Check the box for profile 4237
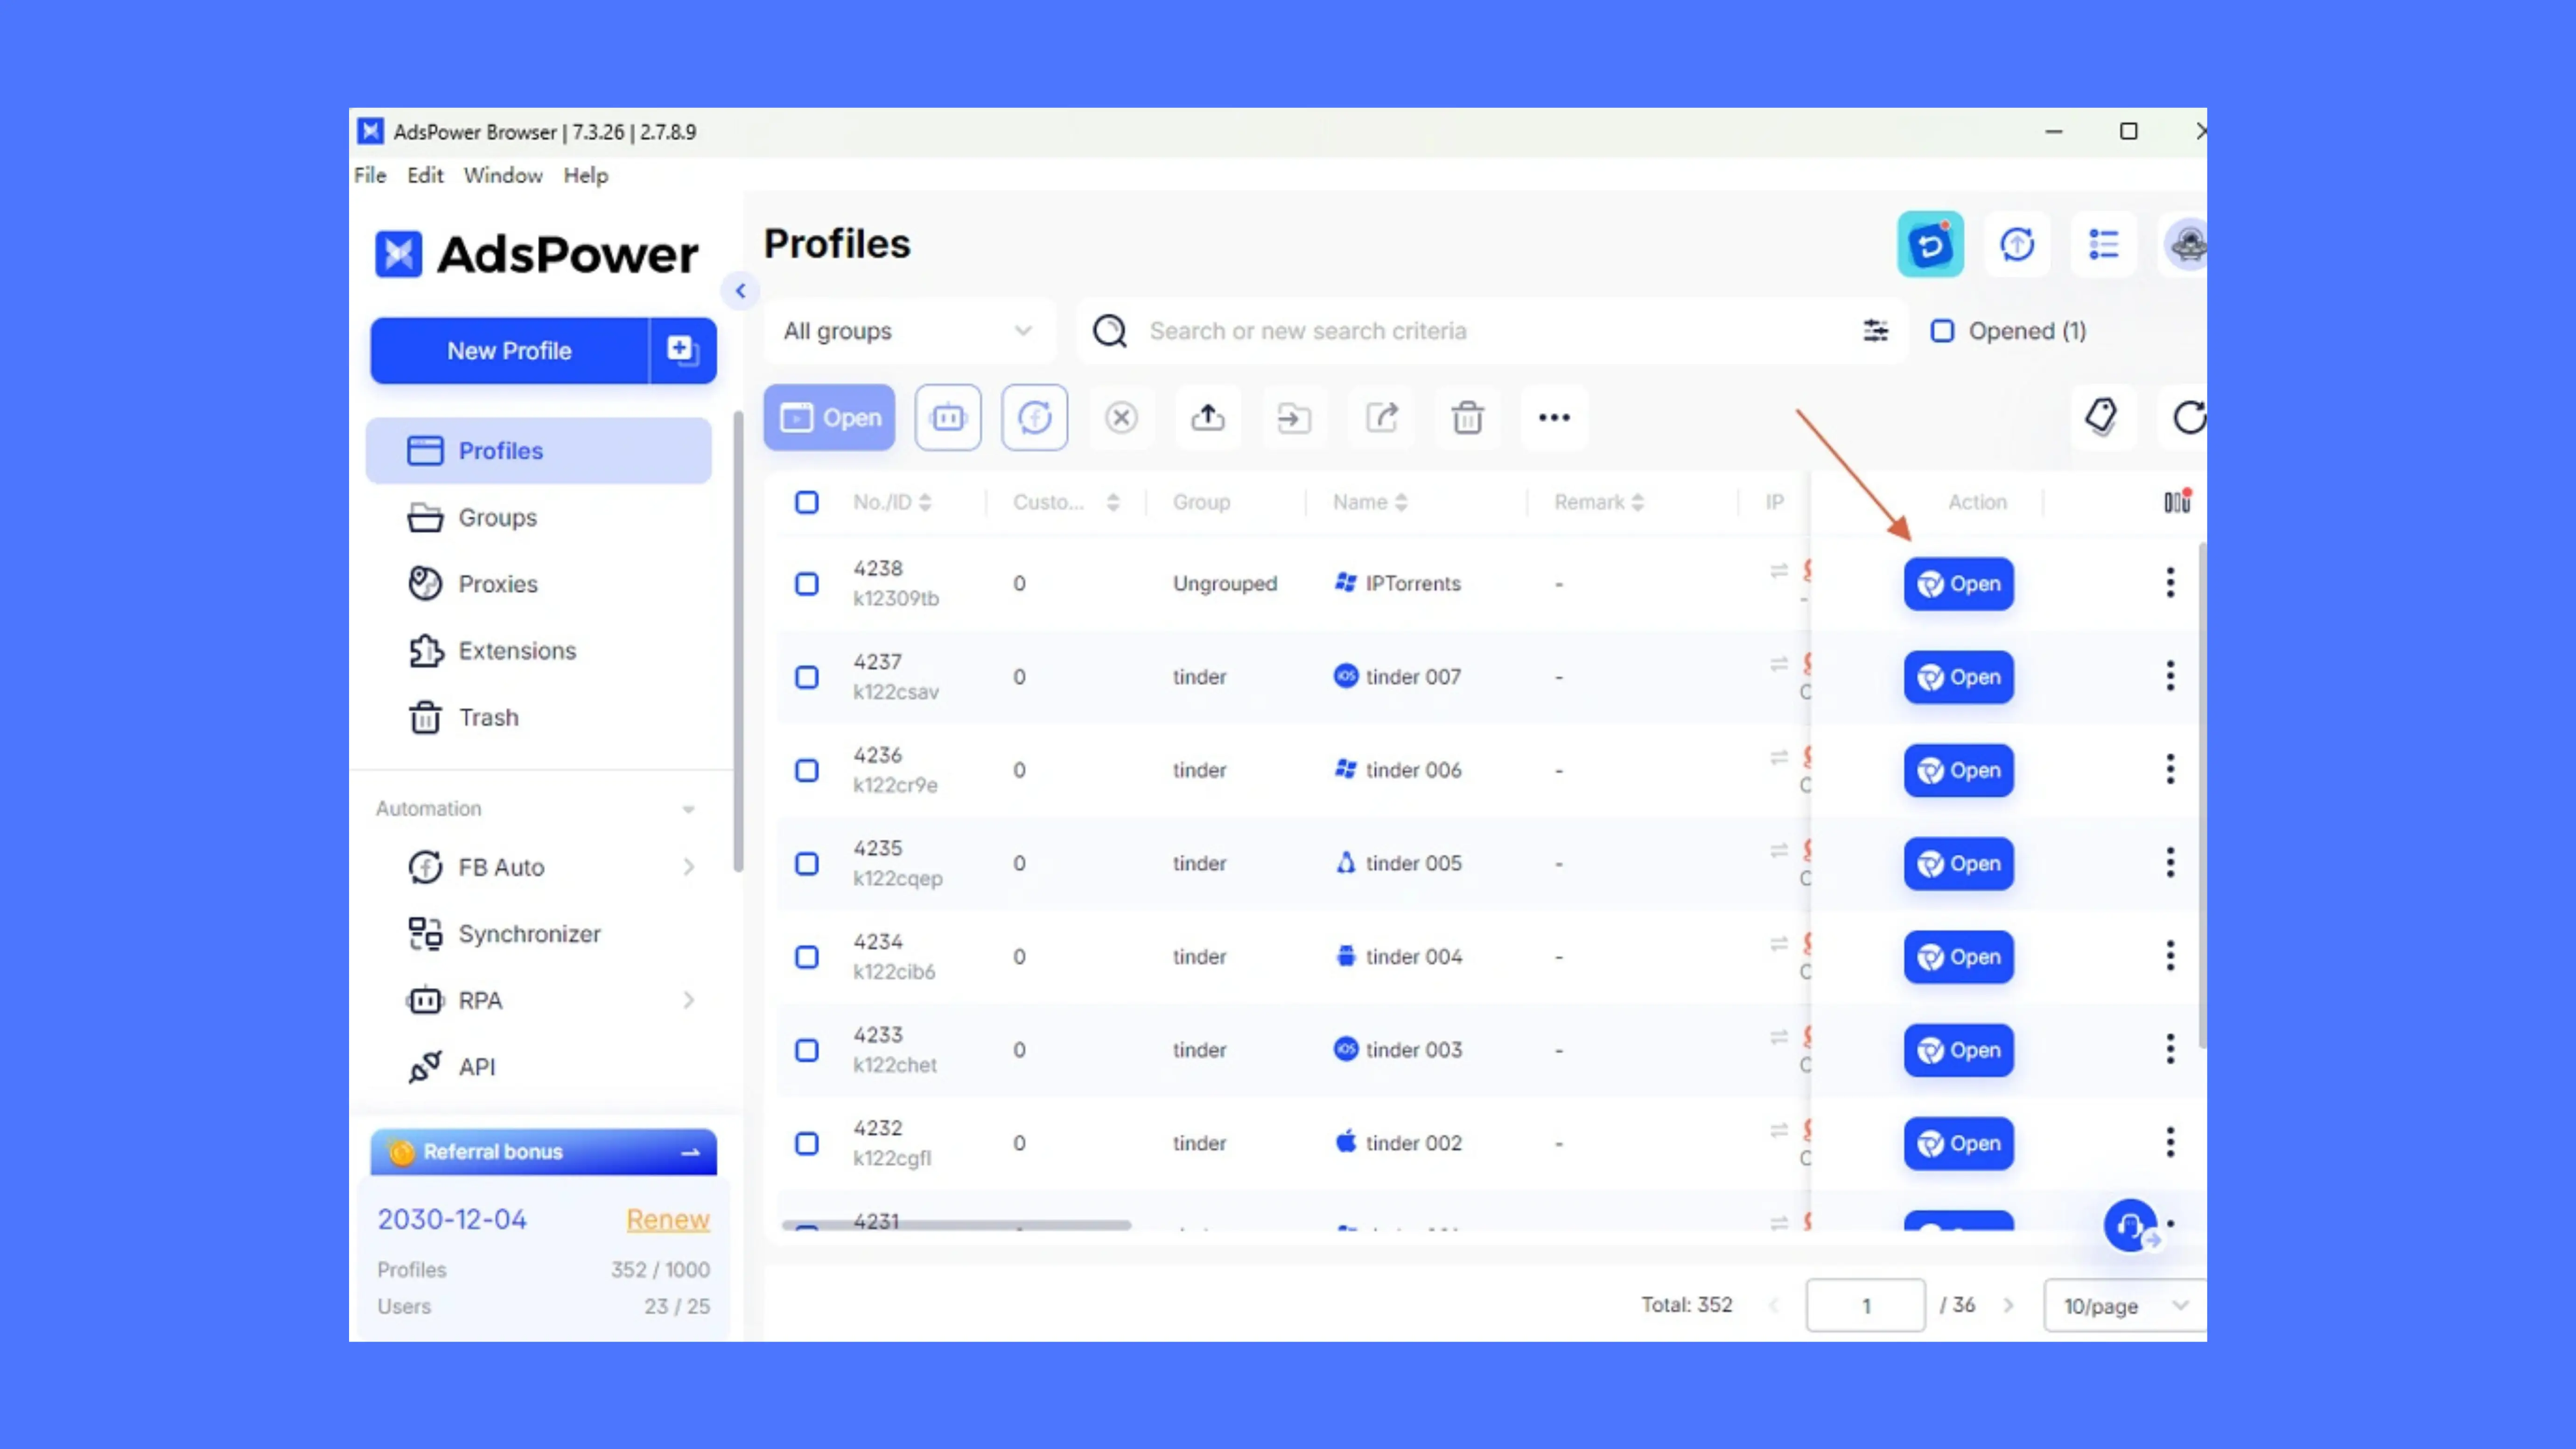2576x1449 pixels. pos(806,677)
